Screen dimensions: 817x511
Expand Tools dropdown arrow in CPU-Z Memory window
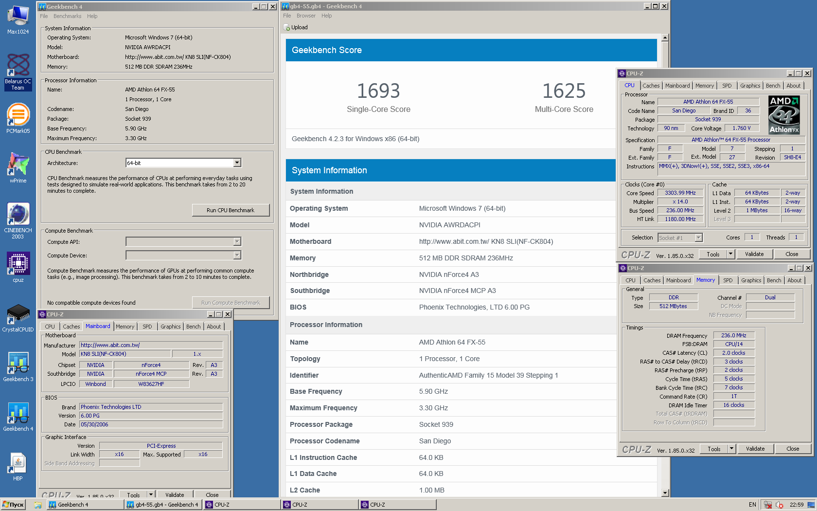(x=731, y=449)
